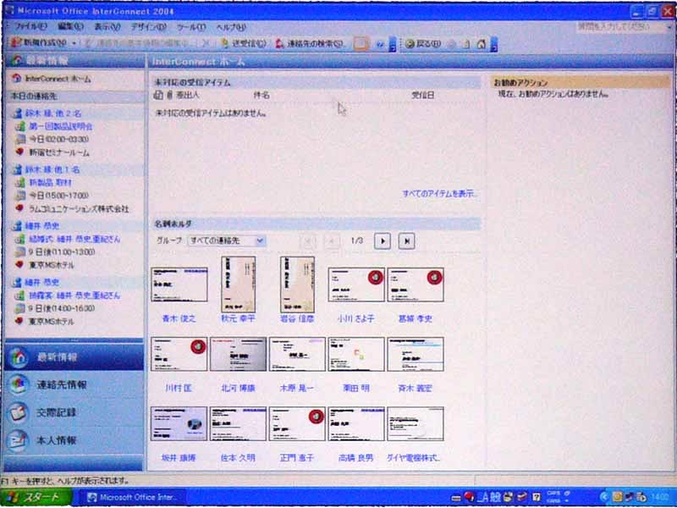
Task: Open 秋元's vertical business card thumbnail
Action: pyautogui.click(x=239, y=284)
